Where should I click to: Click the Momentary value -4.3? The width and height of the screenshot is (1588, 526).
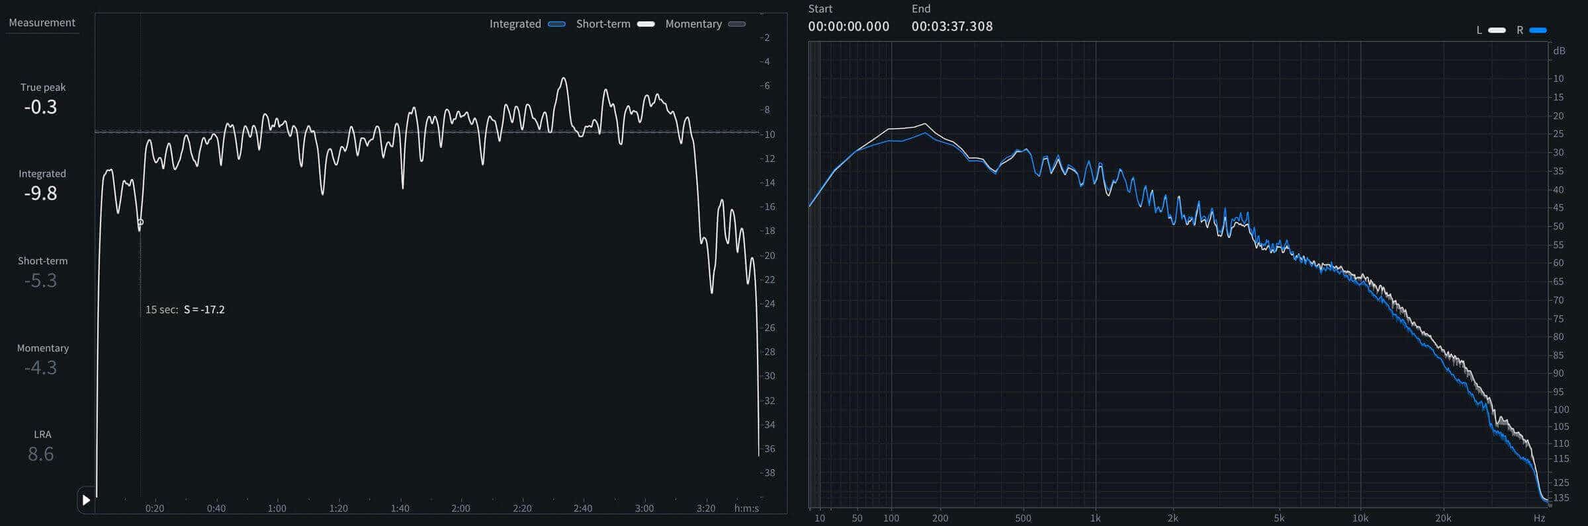click(x=40, y=368)
